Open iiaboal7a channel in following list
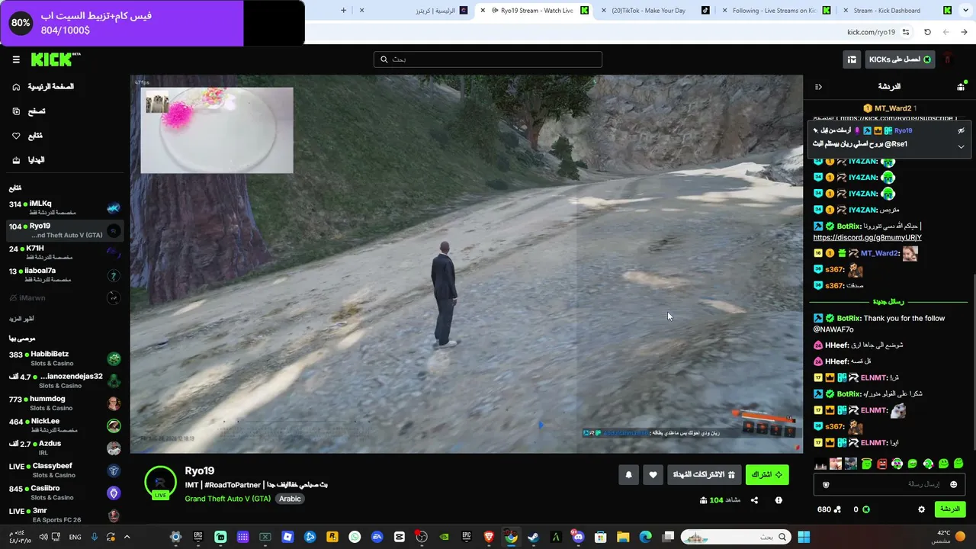The width and height of the screenshot is (976, 549). [x=64, y=275]
